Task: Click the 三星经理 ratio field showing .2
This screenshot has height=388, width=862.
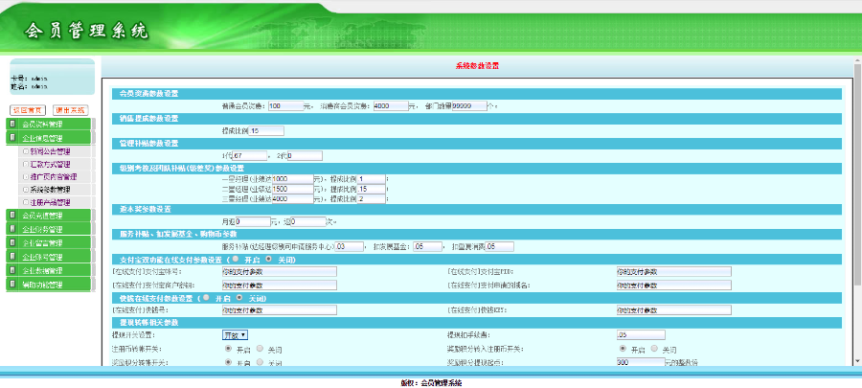Action: click(x=372, y=199)
